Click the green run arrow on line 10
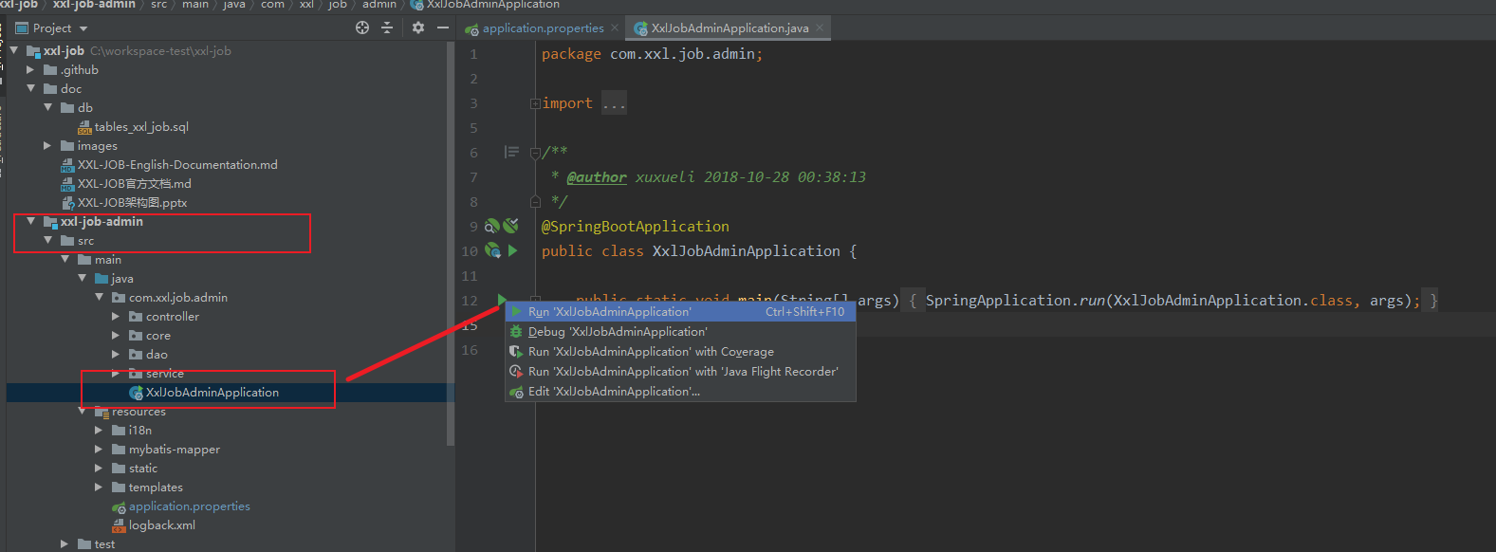Screen dimensions: 1496x552 click(513, 251)
